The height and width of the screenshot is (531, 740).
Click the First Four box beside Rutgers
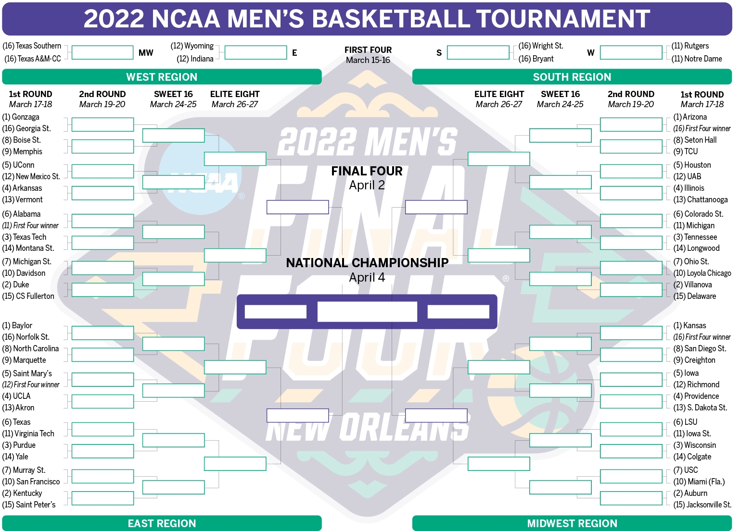(631, 52)
